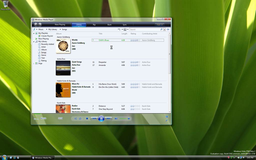Click the Create Playlist link
The image size is (256, 160).
coord(47,36)
